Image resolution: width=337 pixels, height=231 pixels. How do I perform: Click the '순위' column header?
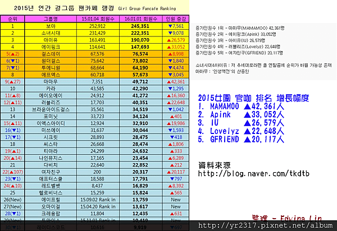(12, 19)
